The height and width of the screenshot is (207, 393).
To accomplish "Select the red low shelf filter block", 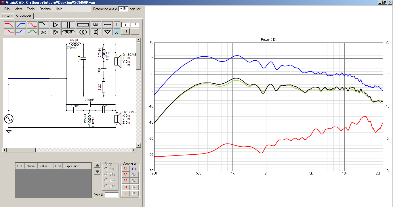I will [x=9, y=32].
